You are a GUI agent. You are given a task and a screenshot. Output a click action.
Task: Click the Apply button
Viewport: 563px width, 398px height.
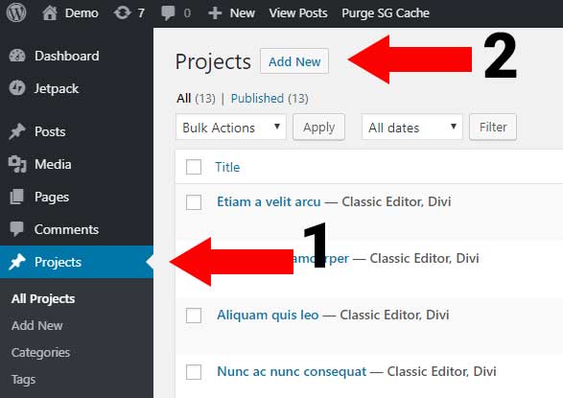318,127
